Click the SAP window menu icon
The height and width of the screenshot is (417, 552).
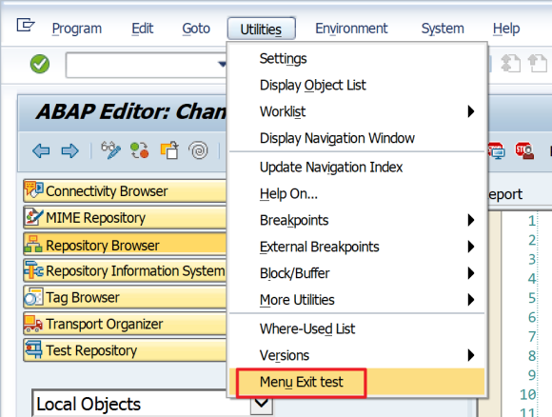[x=26, y=26]
